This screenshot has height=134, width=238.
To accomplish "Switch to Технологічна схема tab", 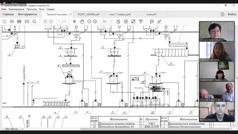I will coord(57,14).
